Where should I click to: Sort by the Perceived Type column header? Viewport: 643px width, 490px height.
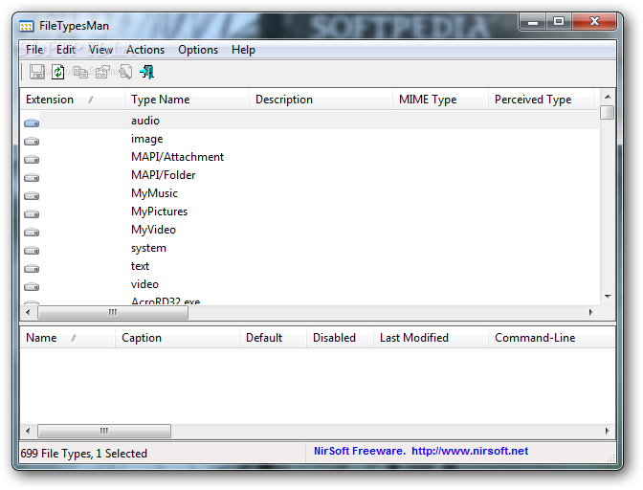click(541, 100)
